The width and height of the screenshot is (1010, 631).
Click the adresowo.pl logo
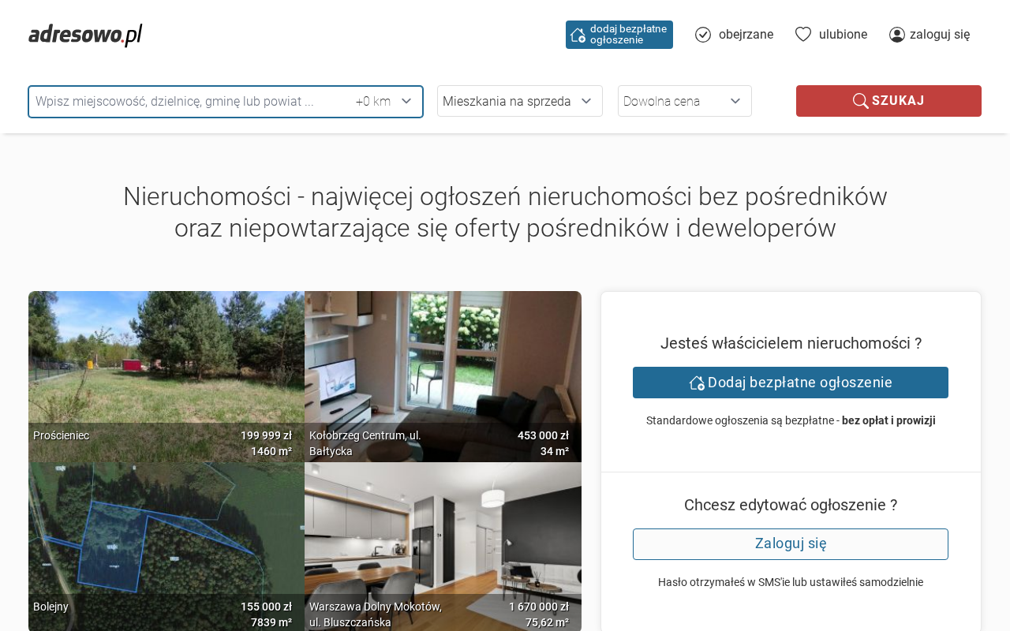coord(85,35)
